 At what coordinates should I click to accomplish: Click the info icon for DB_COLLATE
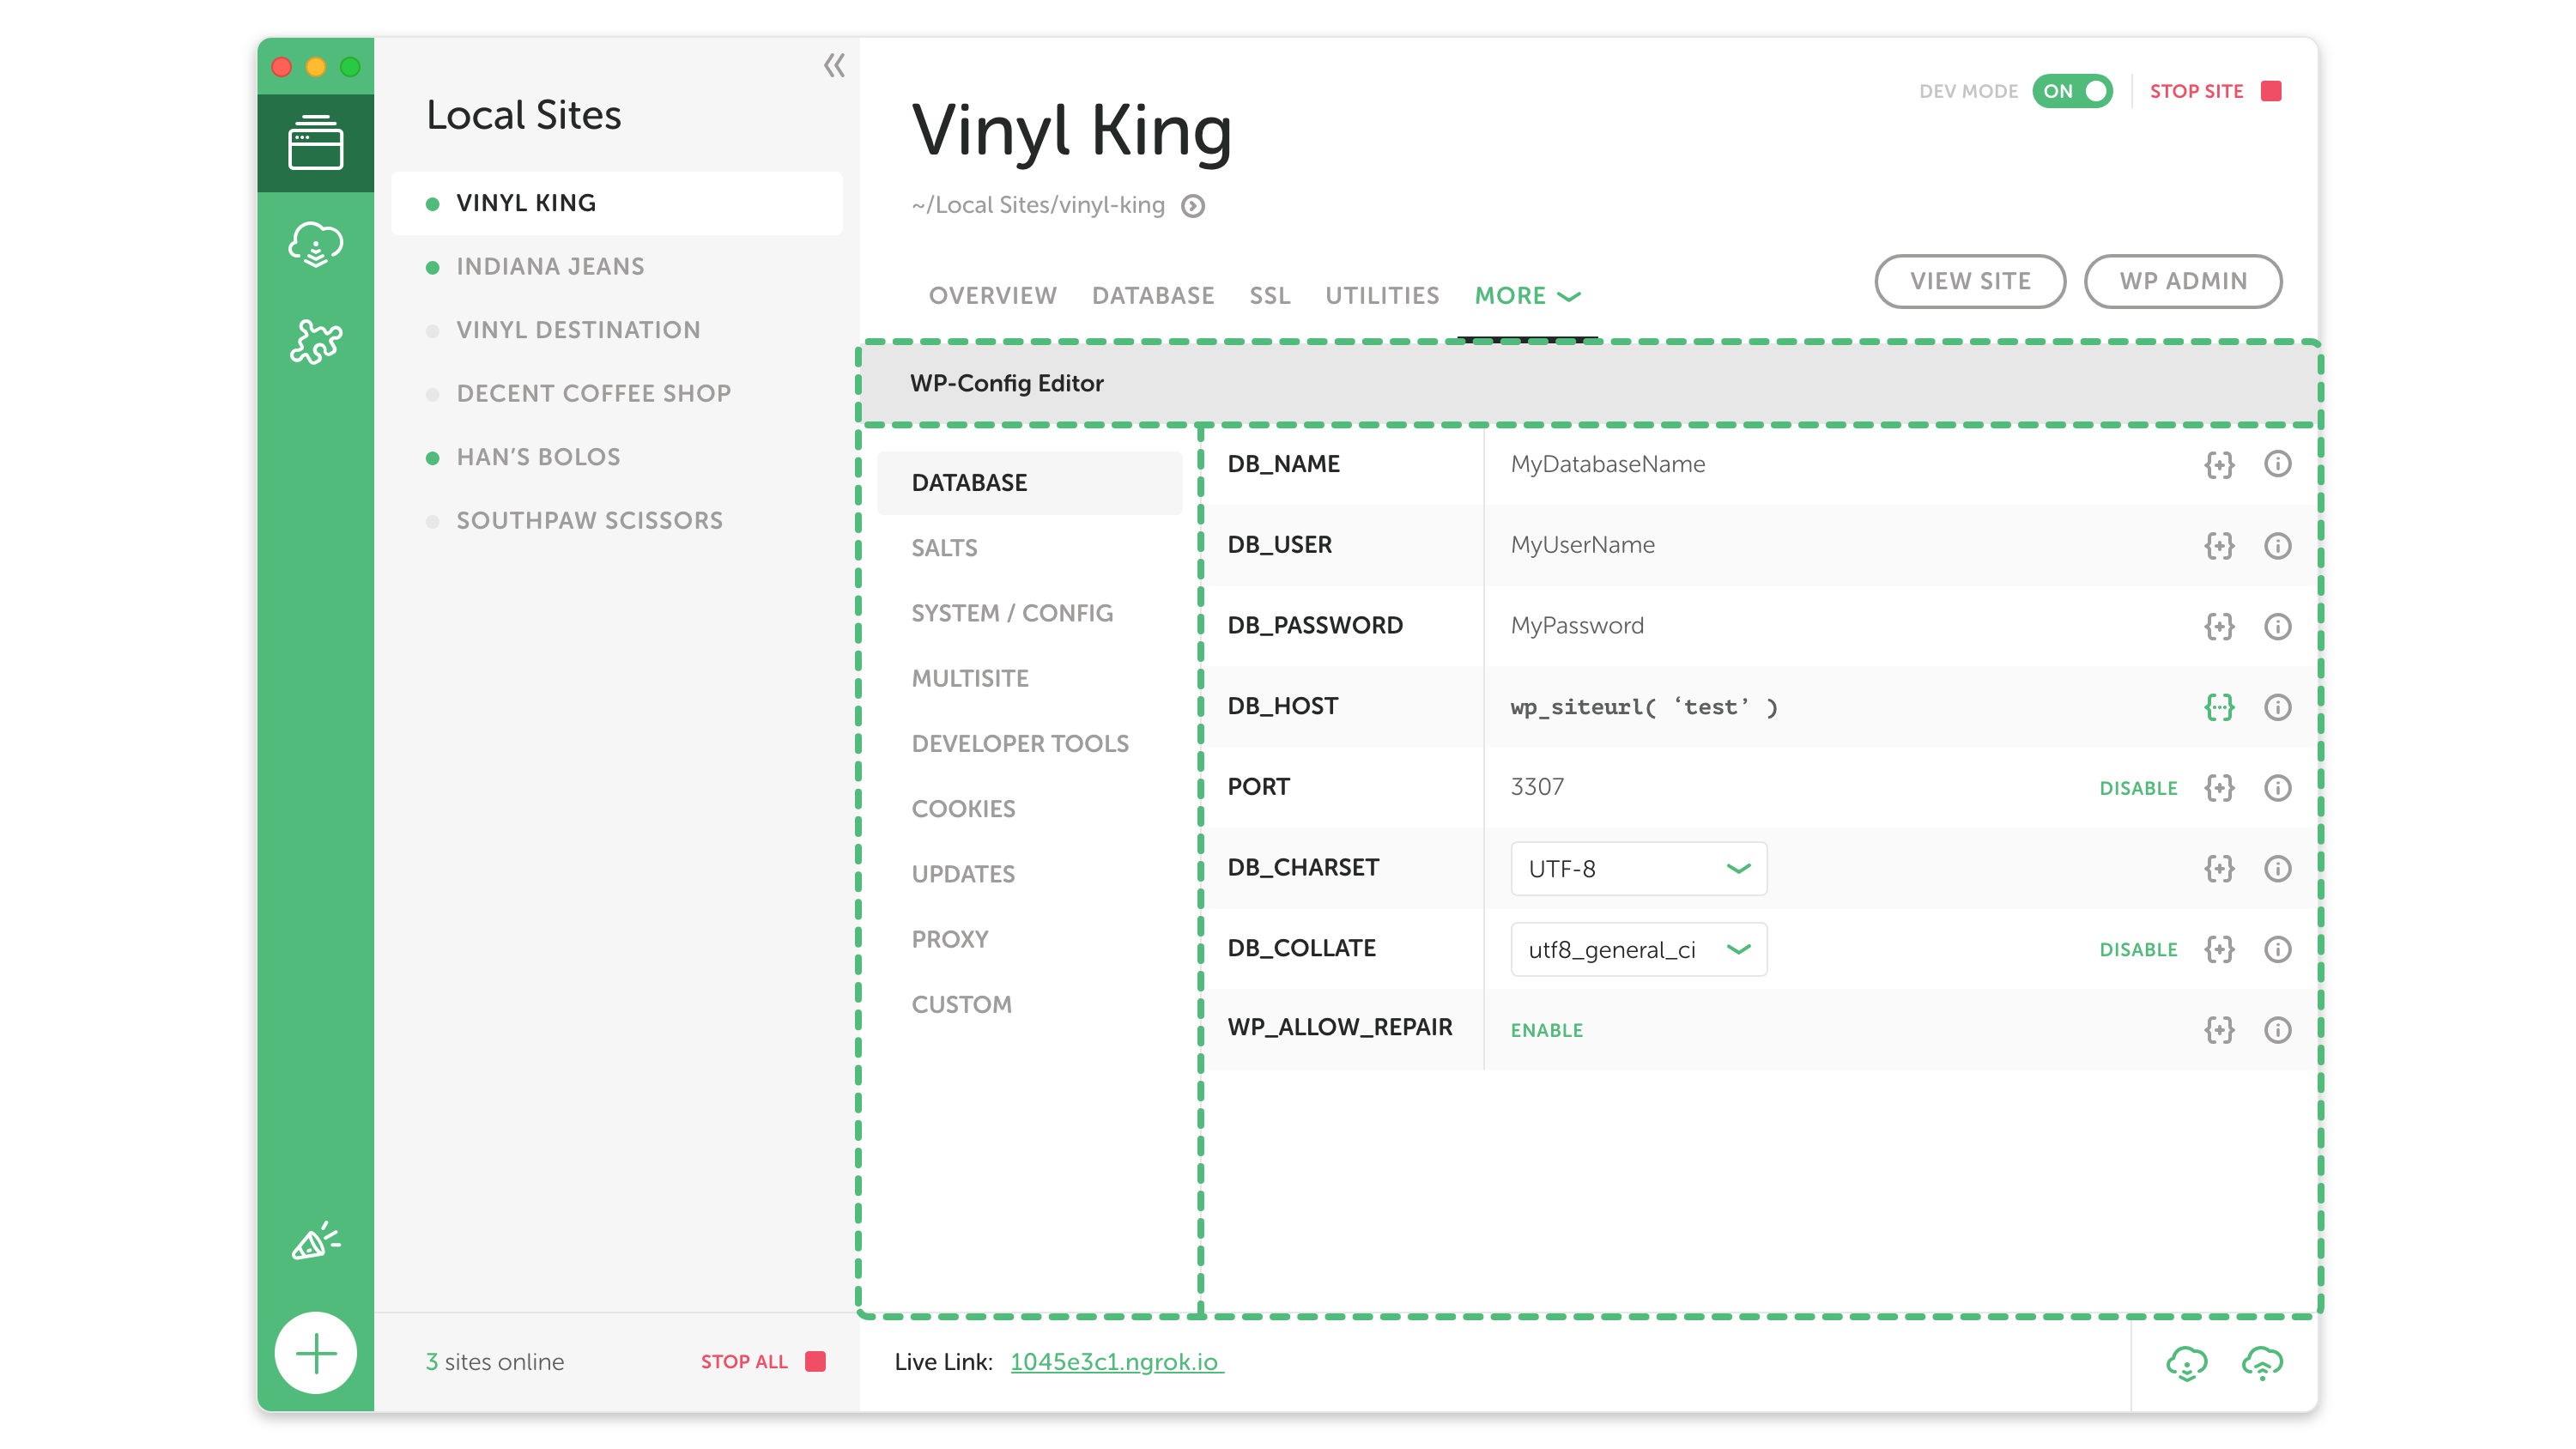pos(2277,949)
